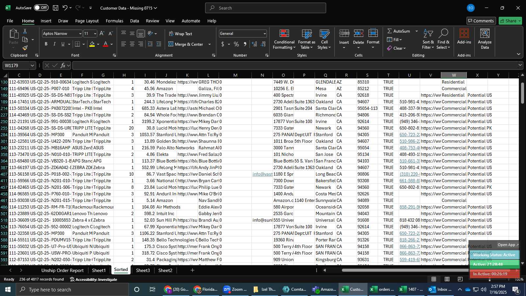Open the Data ribbon tab

point(134,21)
